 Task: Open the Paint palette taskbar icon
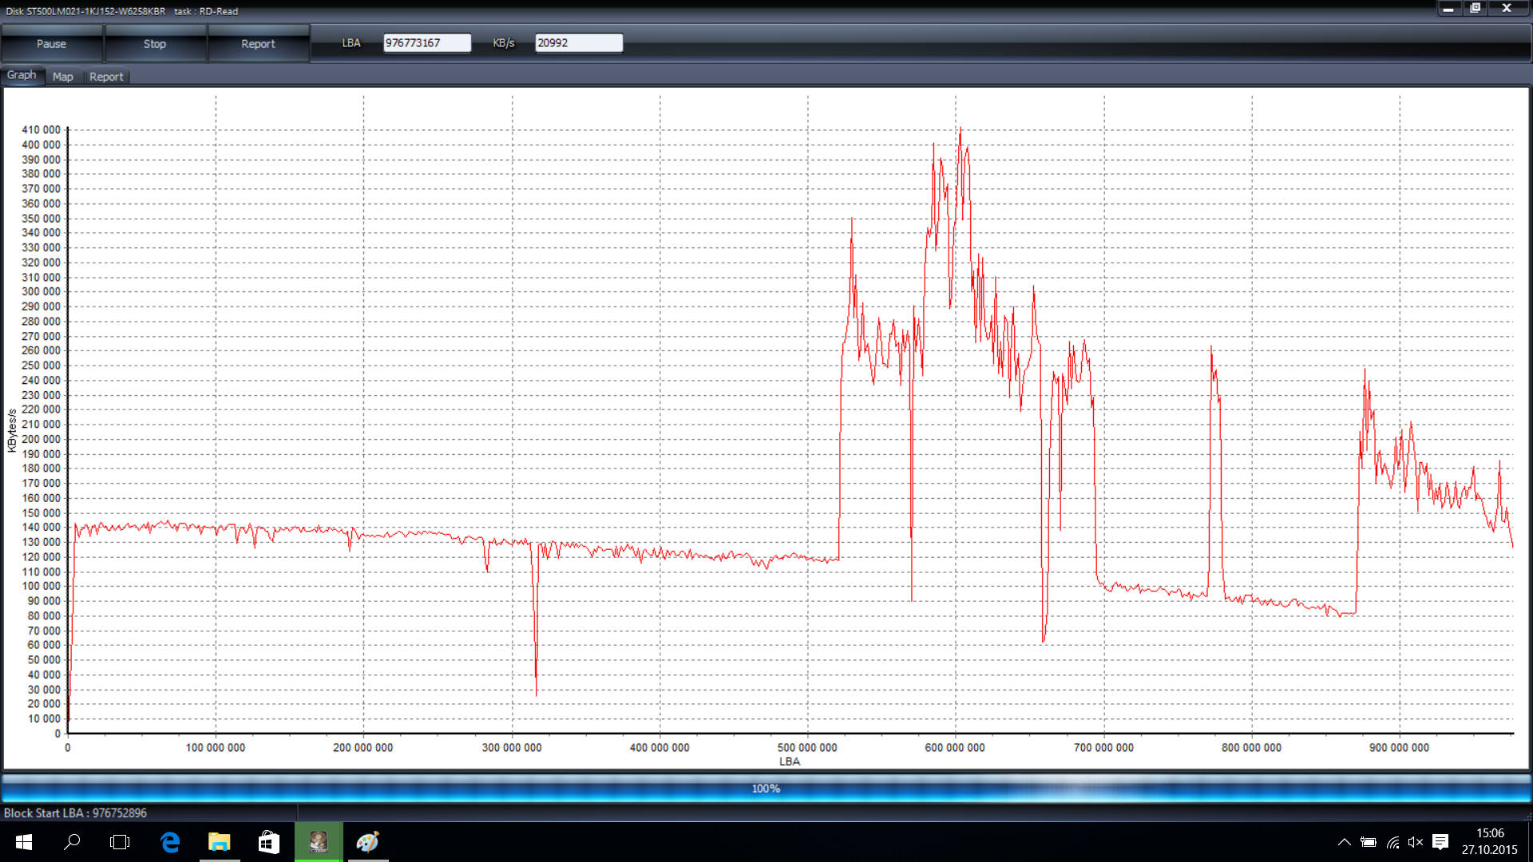[x=367, y=842]
